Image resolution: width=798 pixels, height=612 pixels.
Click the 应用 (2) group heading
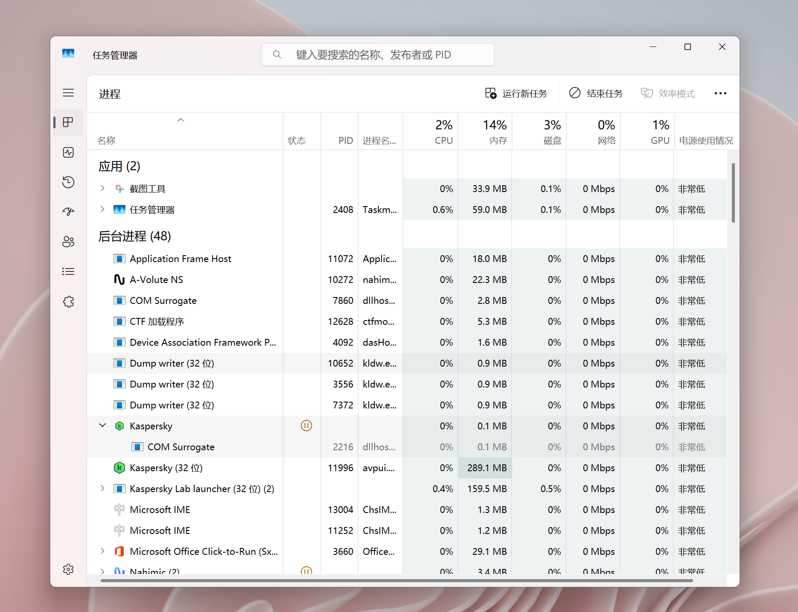pyautogui.click(x=119, y=166)
